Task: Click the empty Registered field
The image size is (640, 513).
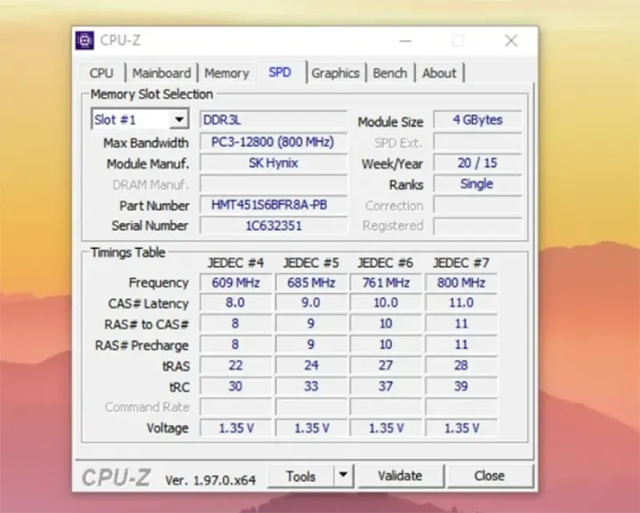Action: (x=478, y=226)
